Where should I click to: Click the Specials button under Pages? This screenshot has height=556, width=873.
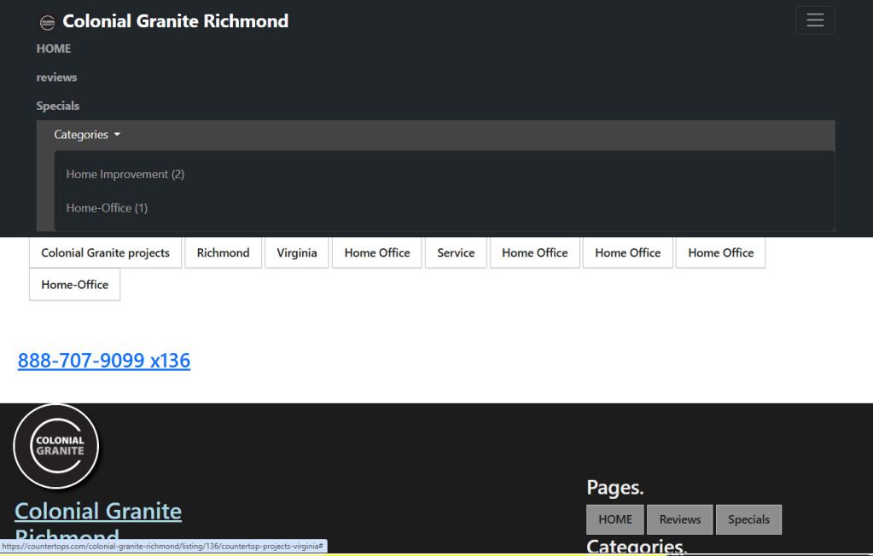coord(748,518)
